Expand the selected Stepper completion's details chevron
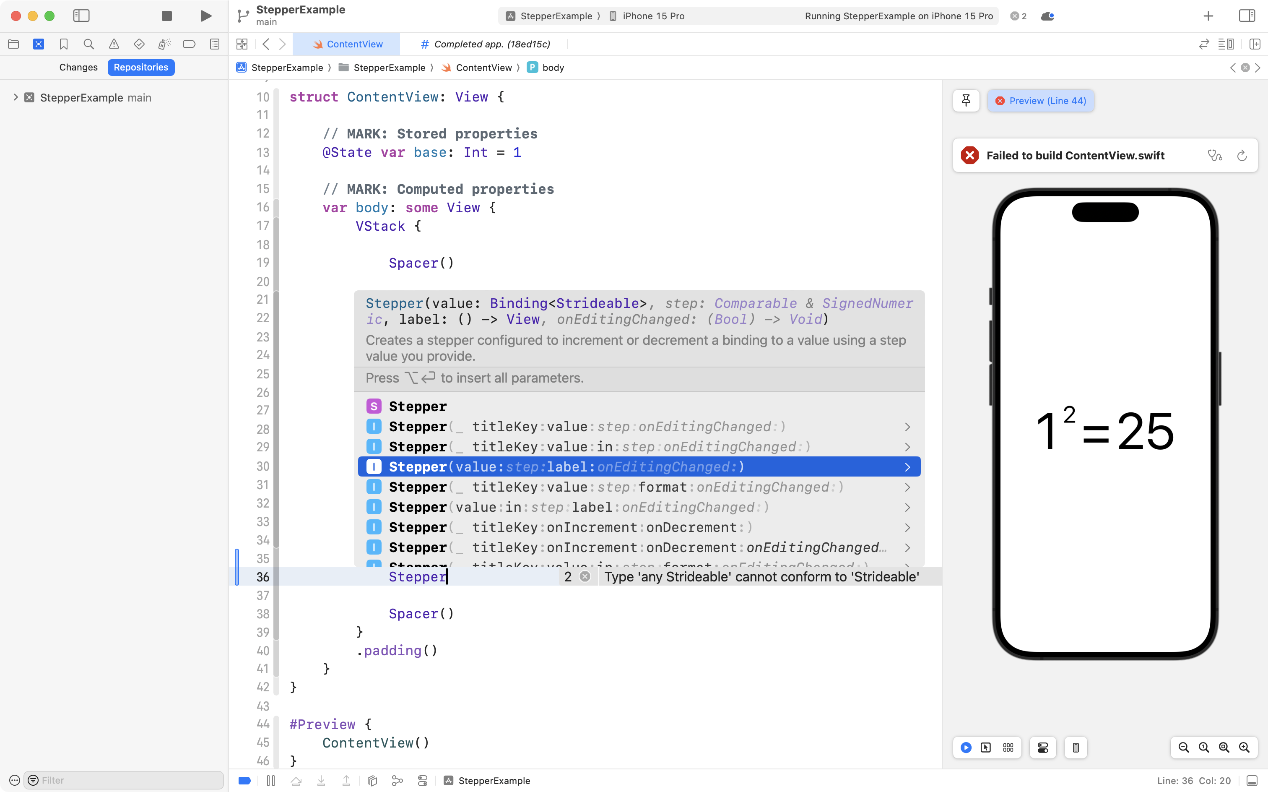1268x792 pixels. click(907, 467)
